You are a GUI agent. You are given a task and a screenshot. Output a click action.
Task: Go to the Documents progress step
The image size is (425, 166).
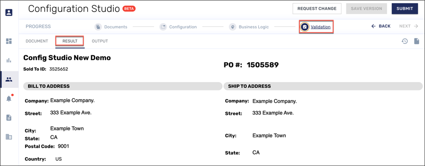click(115, 27)
